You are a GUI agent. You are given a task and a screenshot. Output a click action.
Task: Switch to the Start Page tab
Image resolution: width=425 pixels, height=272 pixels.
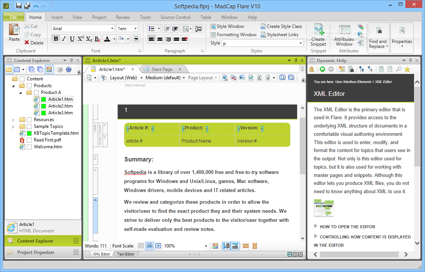[x=162, y=69]
